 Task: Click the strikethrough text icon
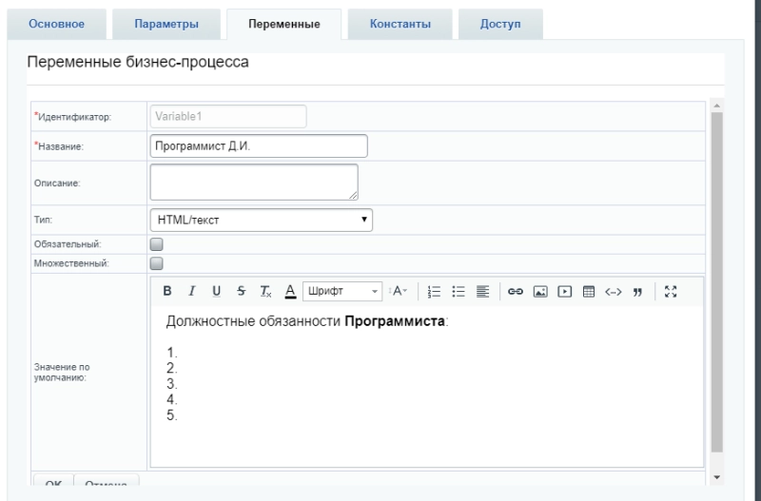coord(241,291)
